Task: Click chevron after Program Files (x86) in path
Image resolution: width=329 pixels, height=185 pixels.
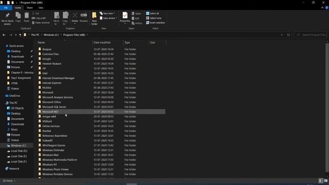Action: click(87, 35)
